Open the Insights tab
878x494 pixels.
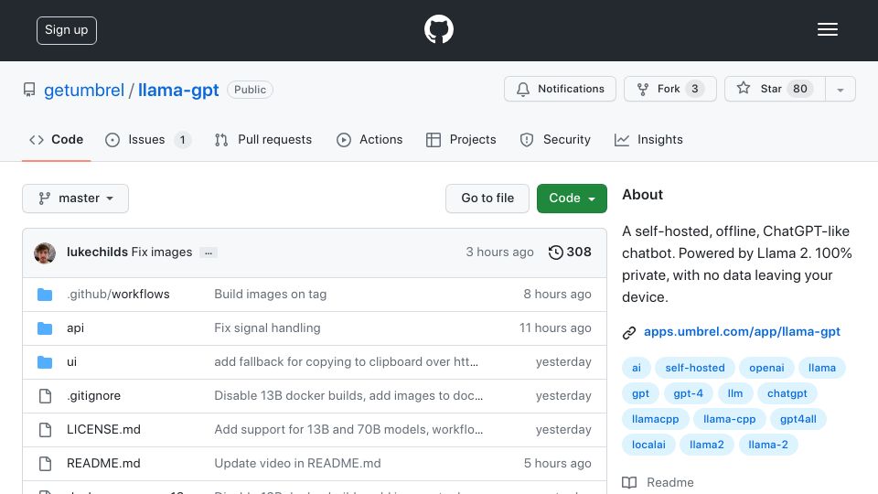(x=648, y=139)
